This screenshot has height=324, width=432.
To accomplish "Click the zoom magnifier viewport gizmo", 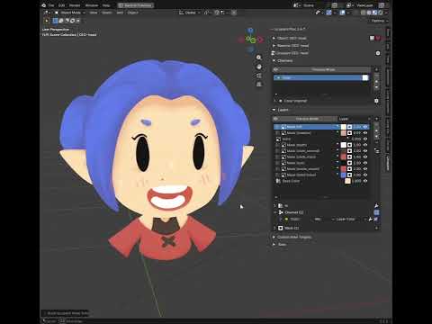I will (x=259, y=58).
